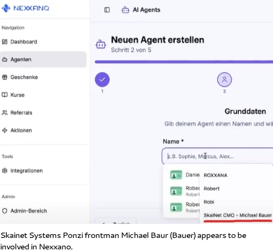The width and height of the screenshot is (273, 252).
Task: Click the Neuen Agent erstellen heading
Action: point(158,40)
